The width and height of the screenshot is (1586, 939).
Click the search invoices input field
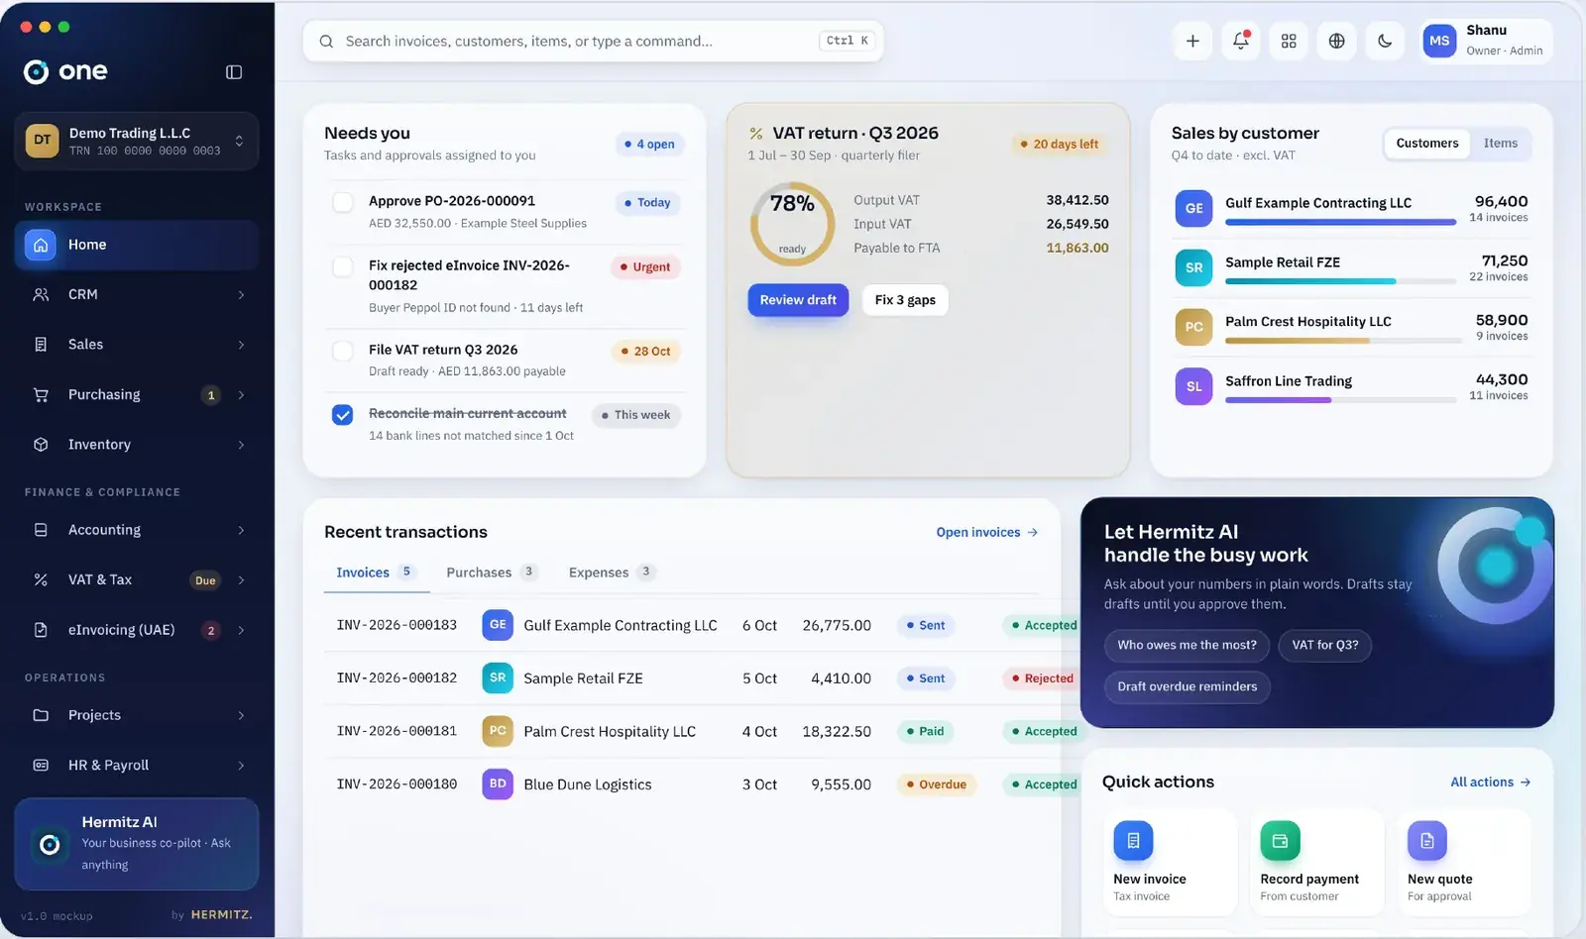593,42
